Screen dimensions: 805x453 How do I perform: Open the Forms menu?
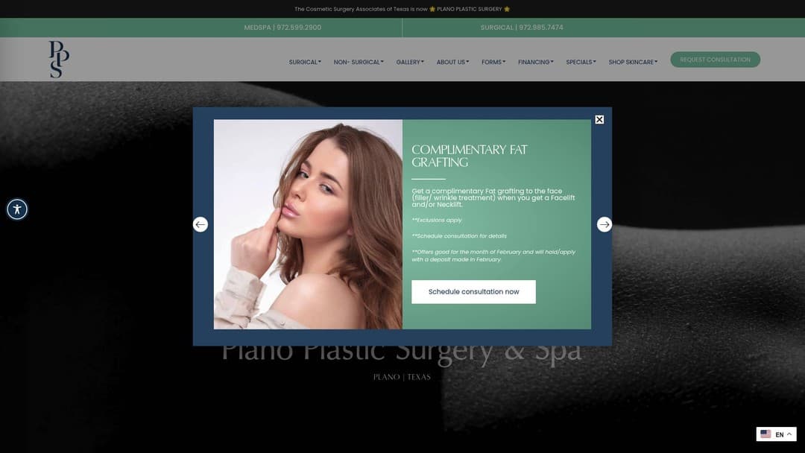tap(493, 62)
